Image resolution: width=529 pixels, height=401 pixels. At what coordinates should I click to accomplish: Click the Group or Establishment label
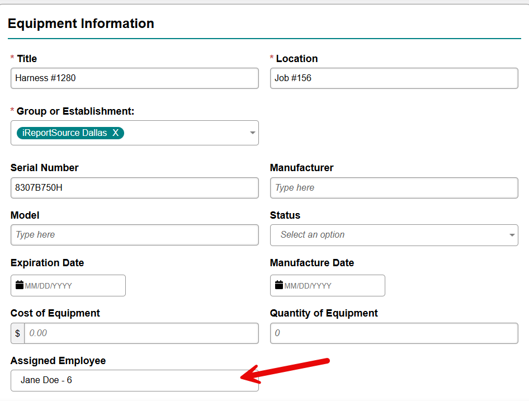click(x=75, y=111)
